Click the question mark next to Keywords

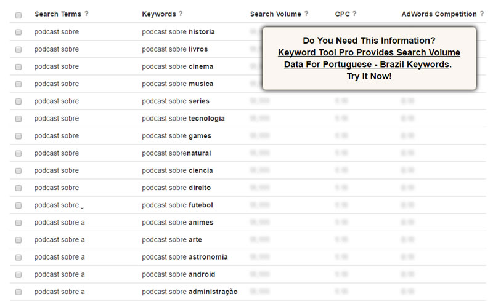[181, 14]
